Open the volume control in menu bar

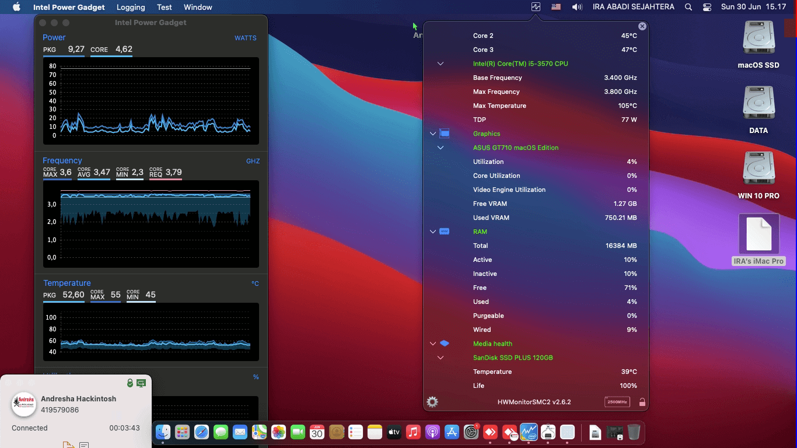coord(577,7)
